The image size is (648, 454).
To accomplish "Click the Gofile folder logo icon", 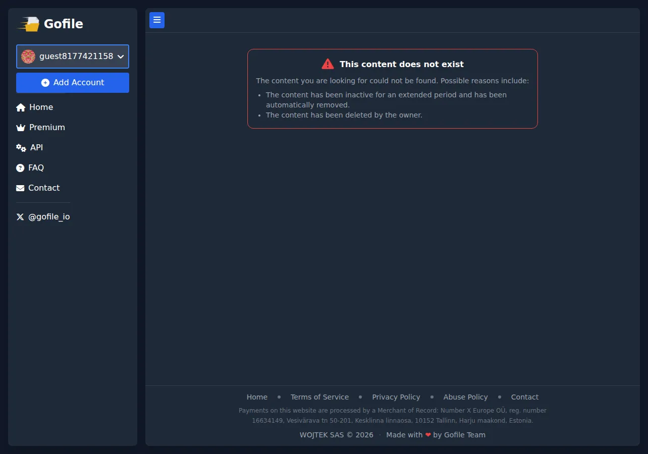I will point(28,24).
